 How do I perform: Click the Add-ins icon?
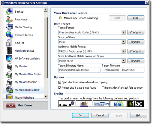tap(9, 43)
